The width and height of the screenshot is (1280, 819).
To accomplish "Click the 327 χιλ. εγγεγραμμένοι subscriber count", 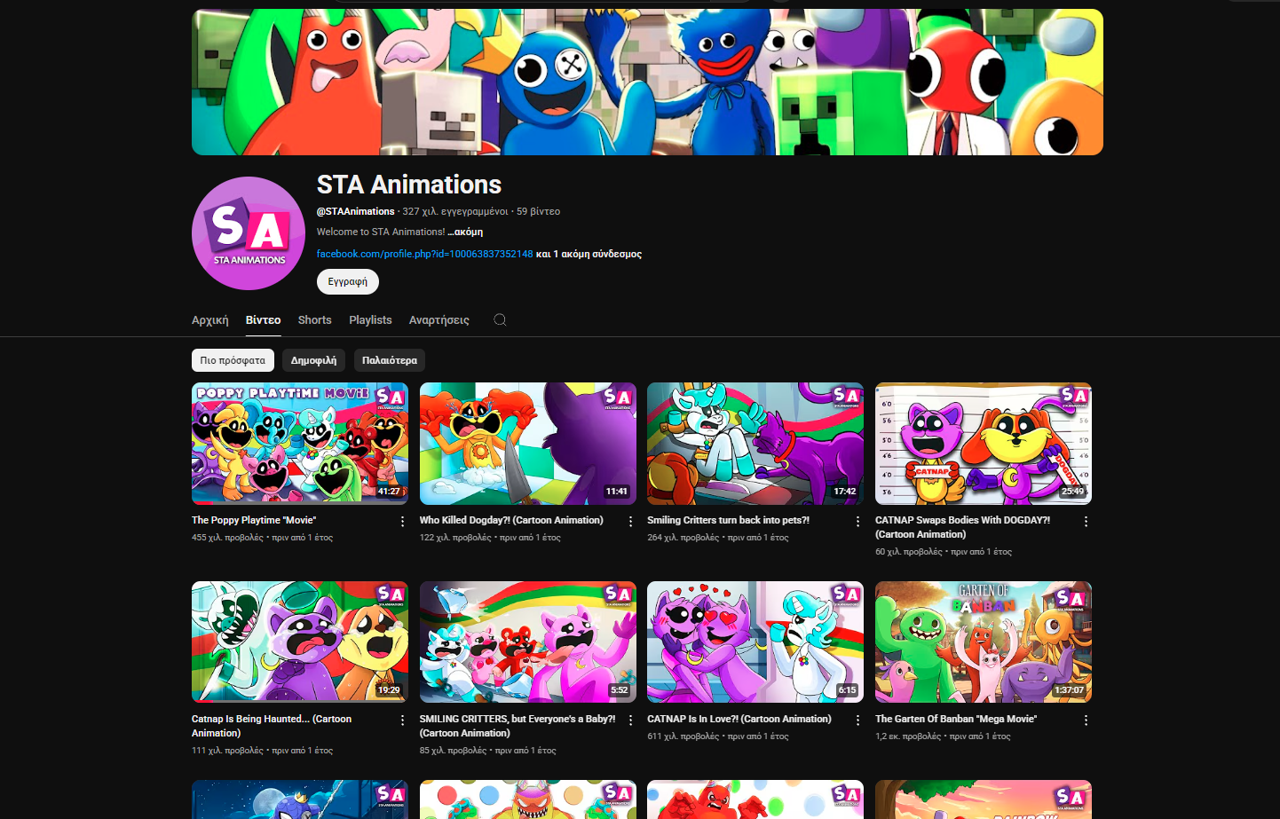I will [455, 211].
